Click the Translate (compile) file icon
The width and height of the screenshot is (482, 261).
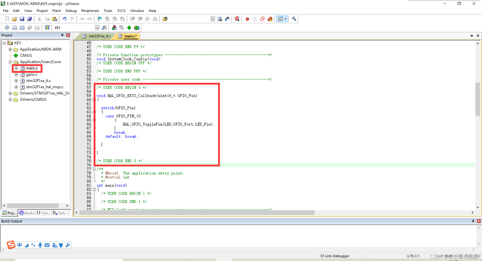click(x=7, y=28)
